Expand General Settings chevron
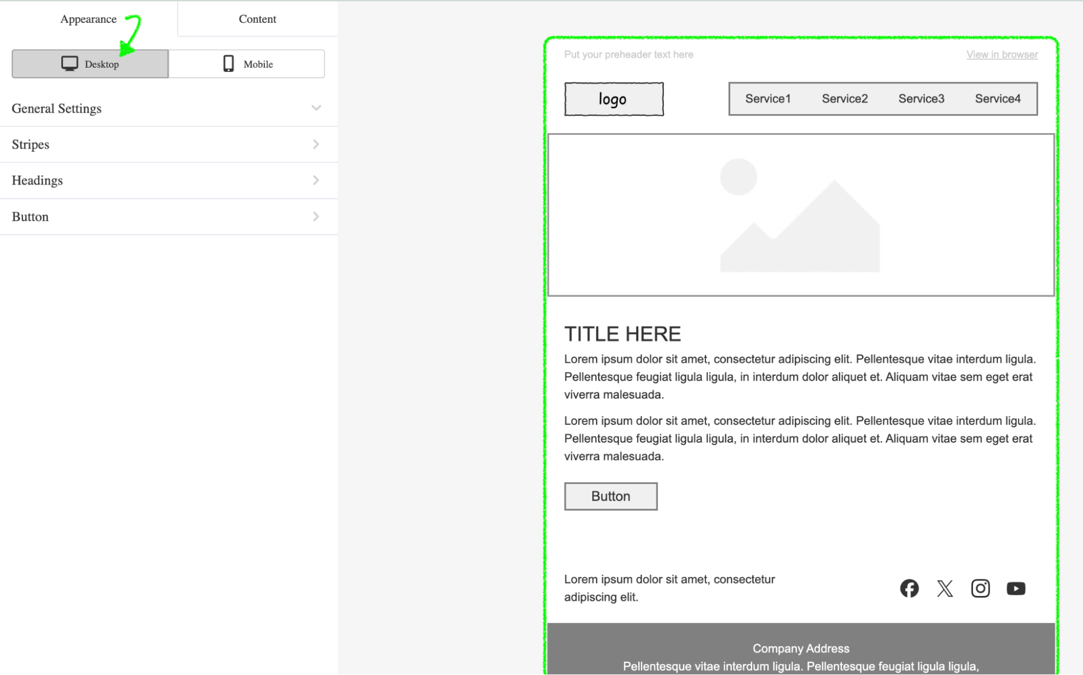The height and width of the screenshot is (675, 1083). [x=316, y=108]
